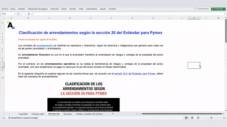Click the zoom in plus icon
This screenshot has height=127, width=227.
pyautogui.click(x=220, y=118)
